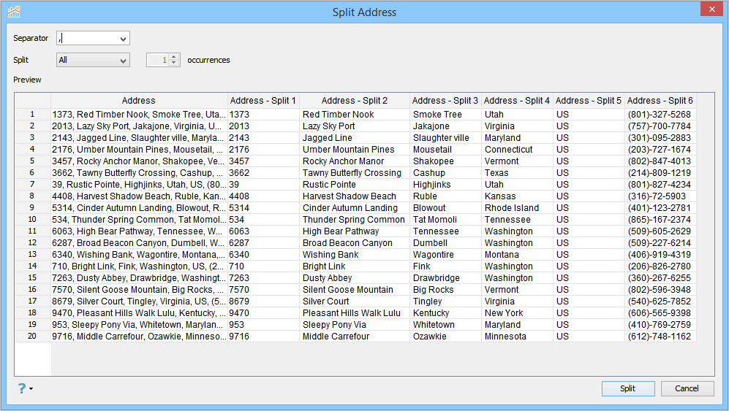729x411 pixels.
Task: Select the Address - Split 1 column header
Action: pos(263,101)
